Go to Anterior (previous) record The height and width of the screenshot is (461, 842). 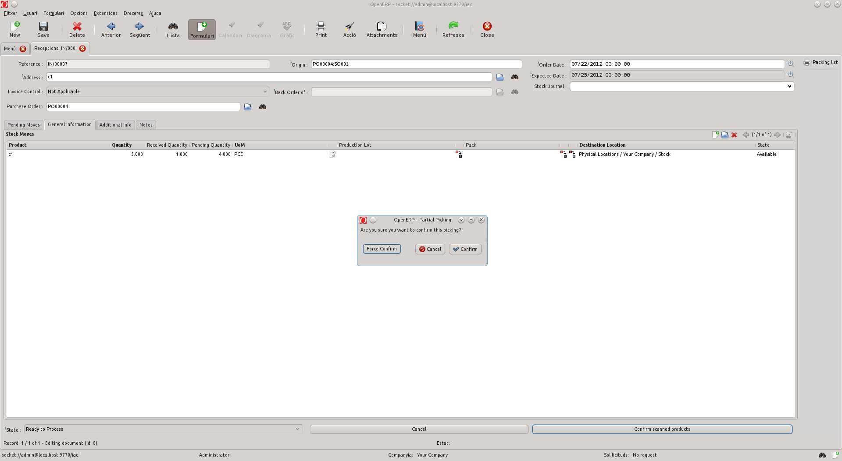(x=111, y=29)
